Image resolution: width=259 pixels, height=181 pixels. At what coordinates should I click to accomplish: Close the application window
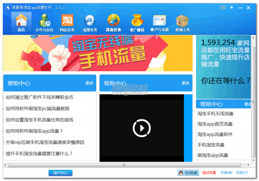pos(249,8)
